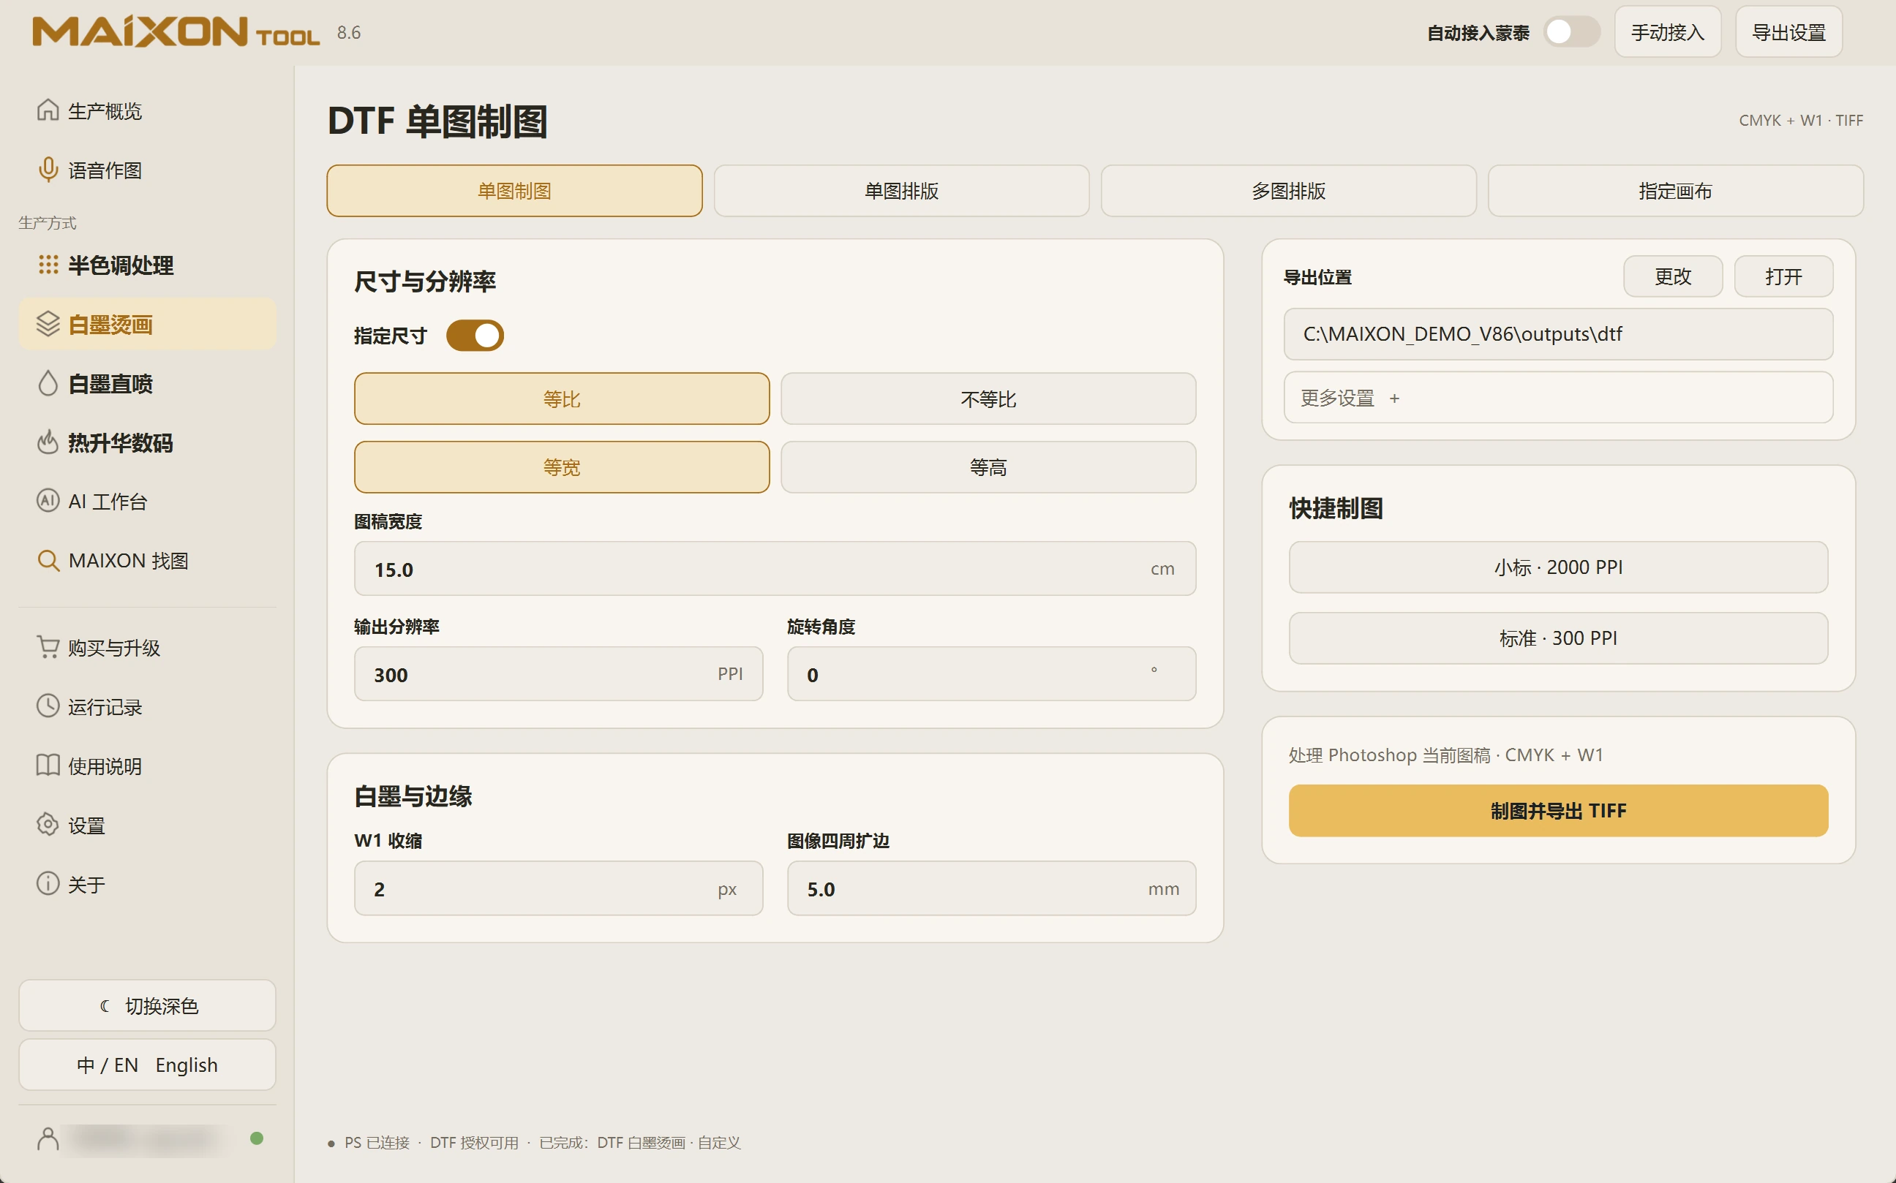Open 导出设置 from the header
1896x1183 pixels.
[1788, 32]
